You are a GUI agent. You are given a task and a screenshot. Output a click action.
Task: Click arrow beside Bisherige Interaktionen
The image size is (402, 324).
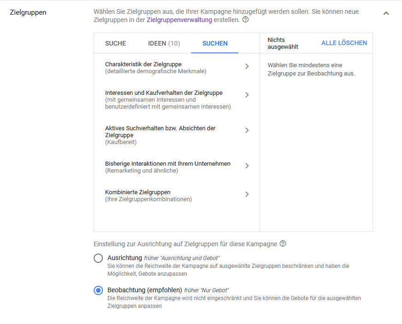pyautogui.click(x=247, y=166)
